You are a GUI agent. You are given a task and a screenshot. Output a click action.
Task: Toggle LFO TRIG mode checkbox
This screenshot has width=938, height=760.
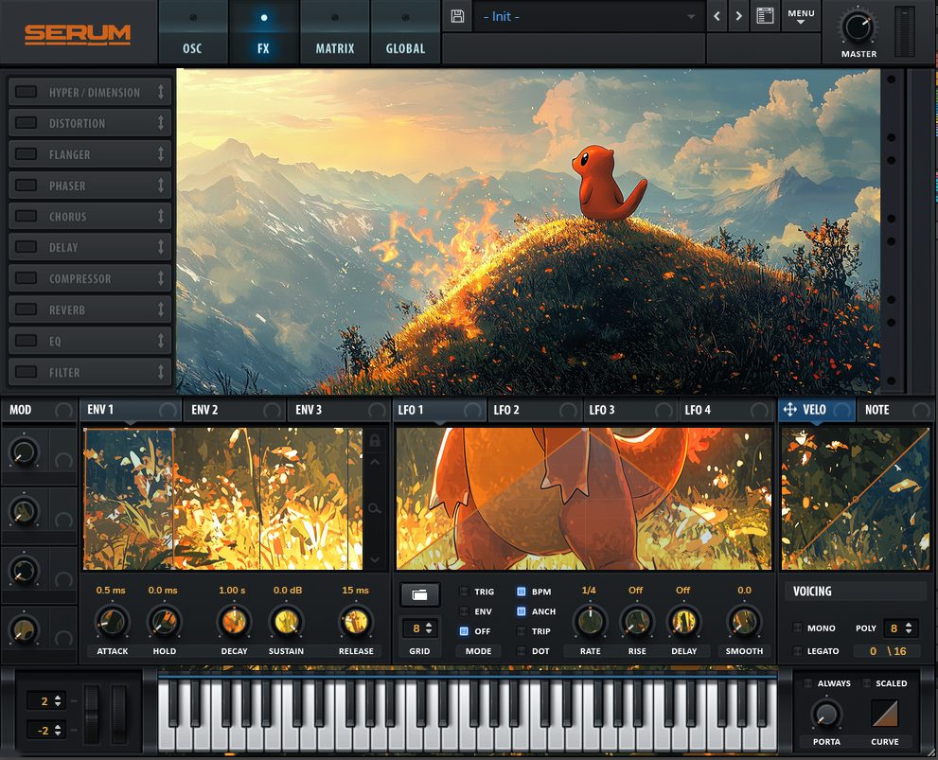click(x=464, y=592)
